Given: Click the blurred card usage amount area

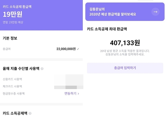Looking at the screenshot, I should pos(69,82).
